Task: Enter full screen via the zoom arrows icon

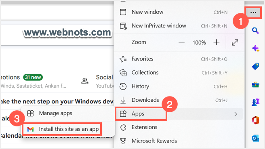Action: click(235, 42)
